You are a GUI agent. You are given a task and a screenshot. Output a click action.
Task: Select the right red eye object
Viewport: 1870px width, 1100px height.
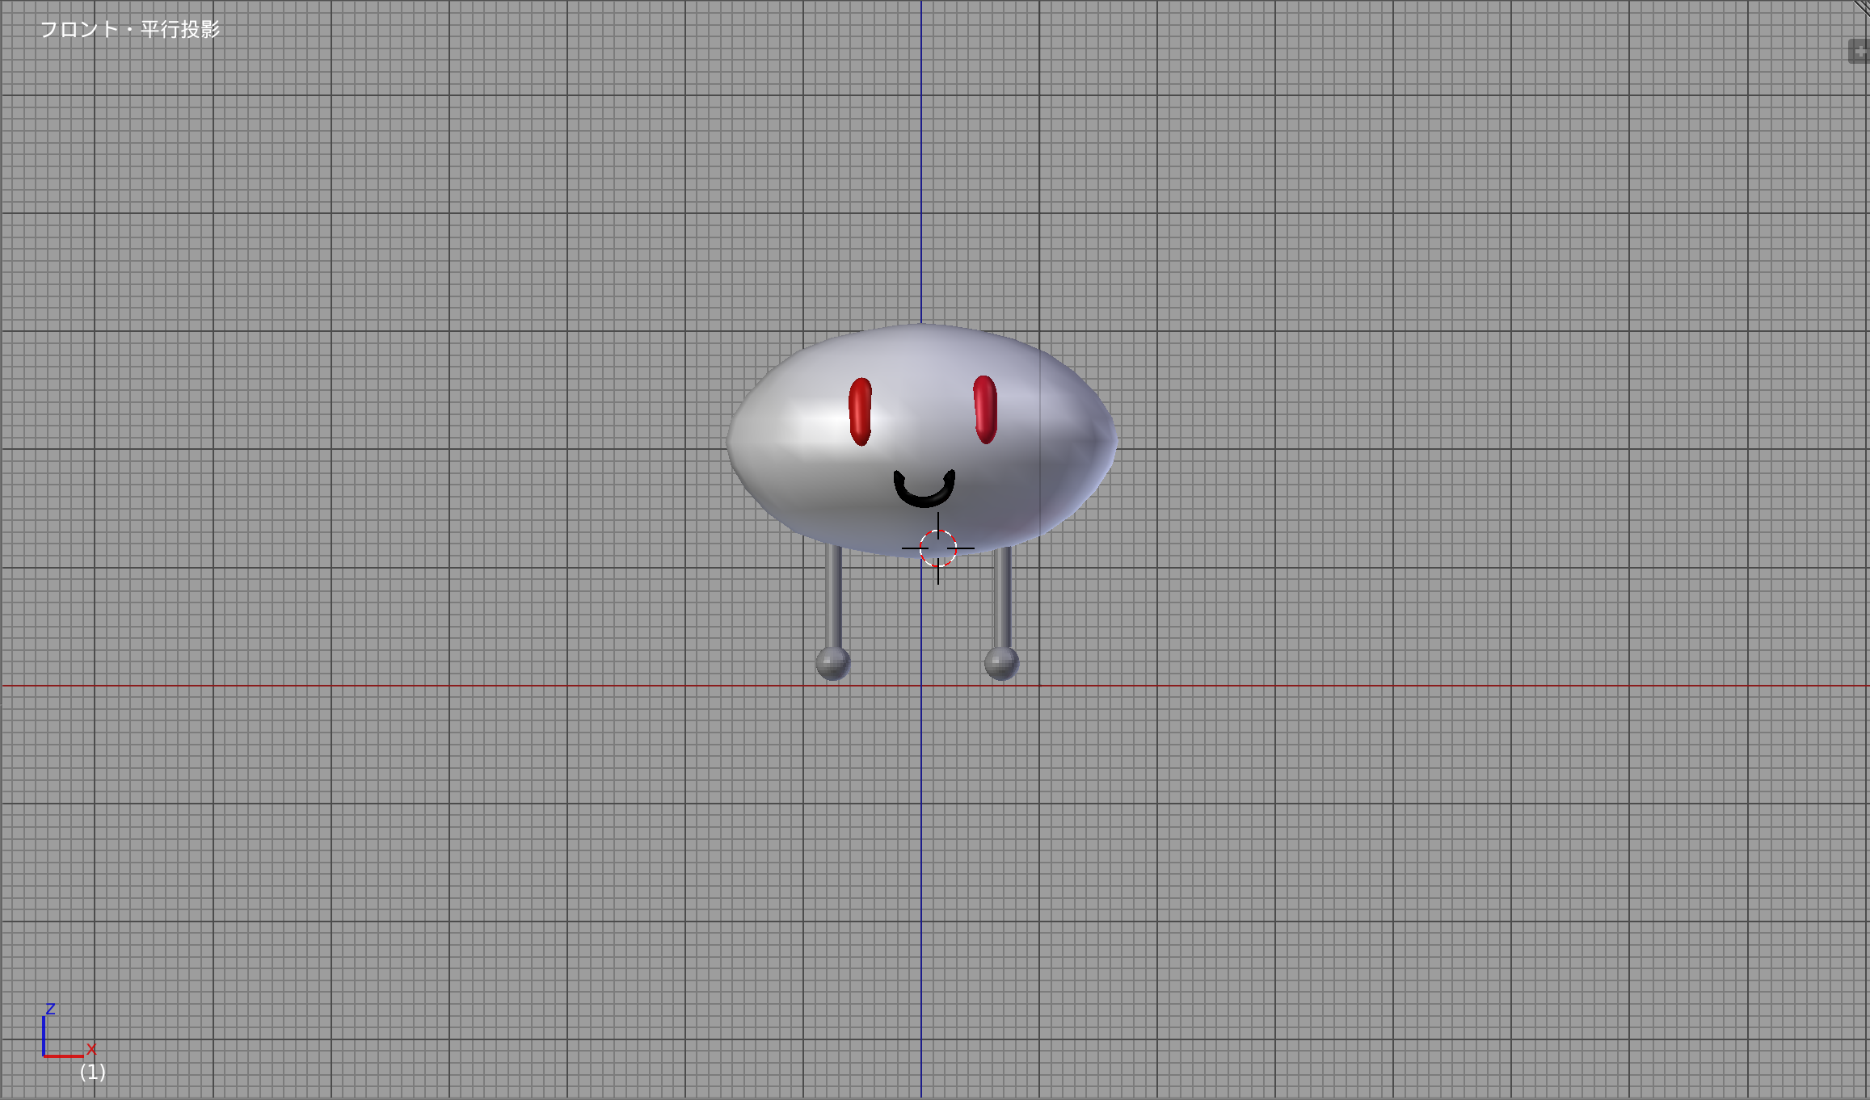(985, 409)
